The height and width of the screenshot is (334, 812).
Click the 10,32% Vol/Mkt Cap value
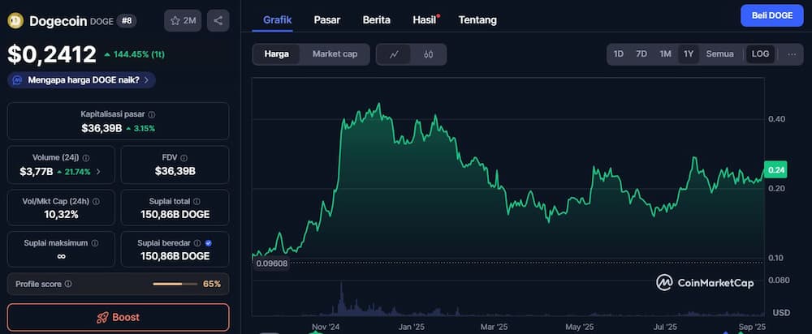click(61, 215)
